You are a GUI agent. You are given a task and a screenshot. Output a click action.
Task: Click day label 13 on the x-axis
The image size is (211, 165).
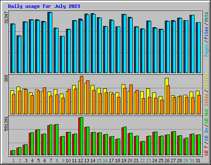(87, 160)
